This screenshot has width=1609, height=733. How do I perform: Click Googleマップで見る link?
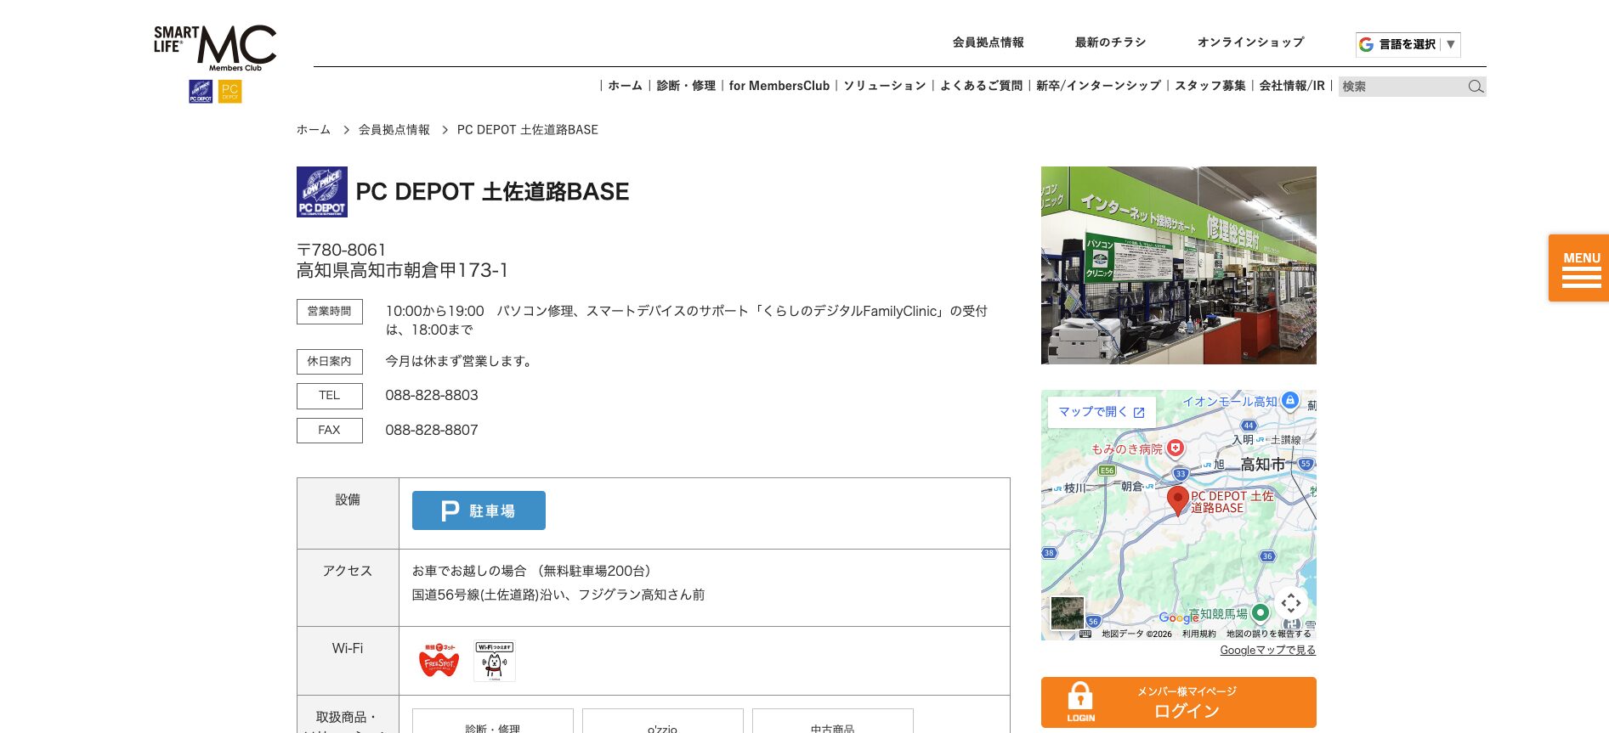point(1267,651)
